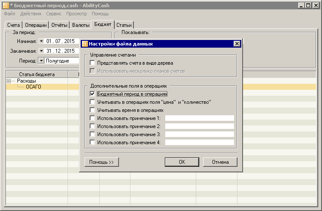Click the AbilityCash app icon in title bar
Screen dimensions: 322x211
point(6,6)
